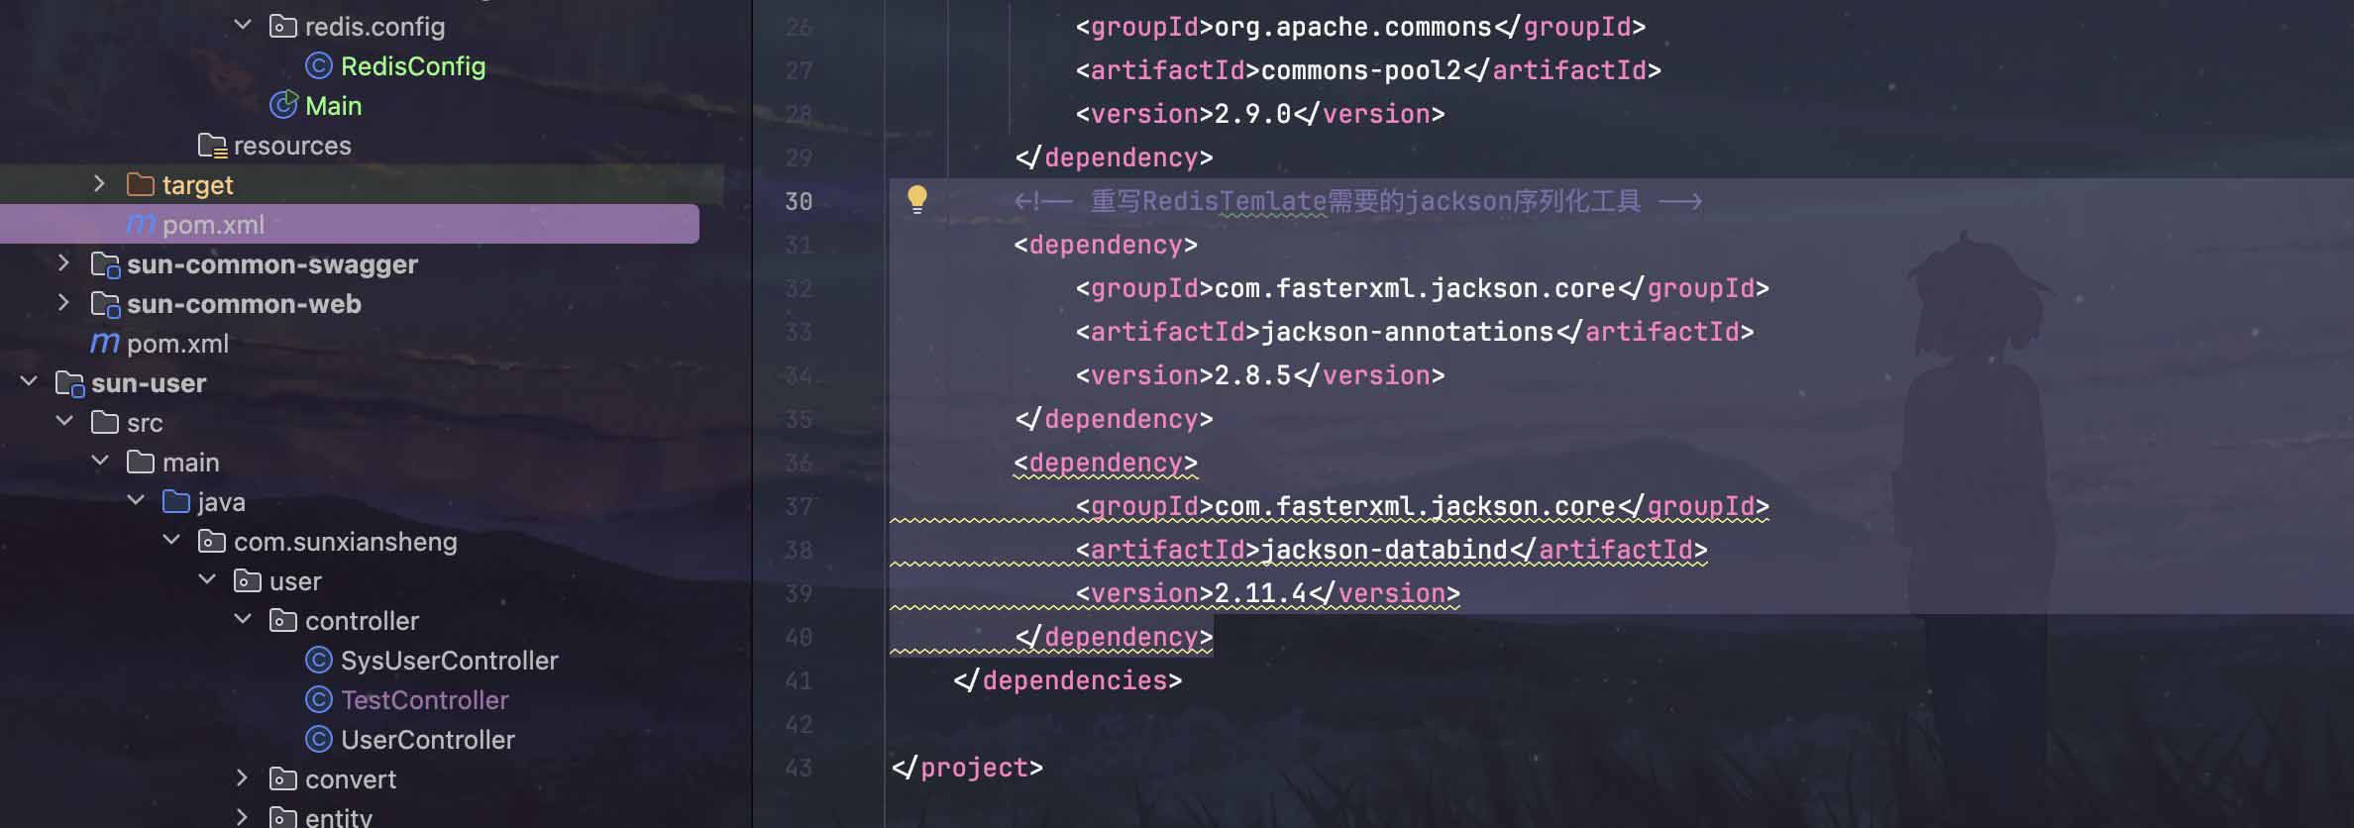Image resolution: width=2354 pixels, height=828 pixels.
Task: Click the SysUserController class icon
Action: tap(318, 661)
